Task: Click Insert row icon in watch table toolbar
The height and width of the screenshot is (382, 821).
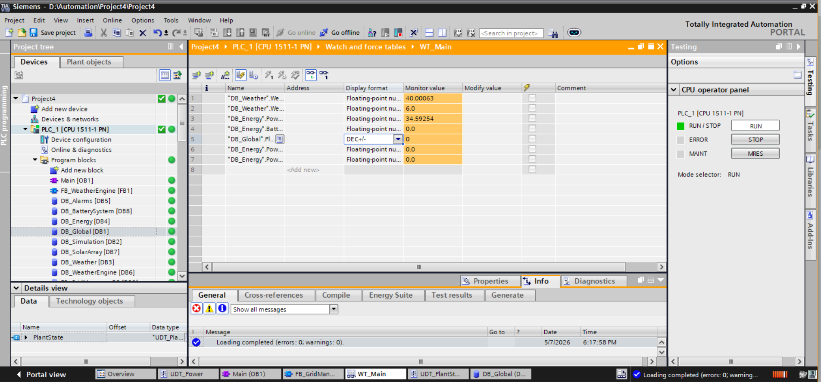Action: coord(197,75)
